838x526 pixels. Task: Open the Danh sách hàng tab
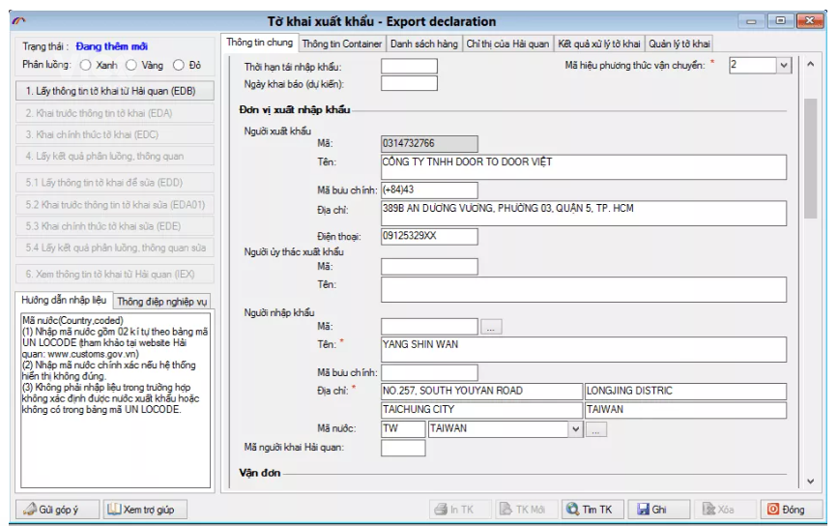[423, 44]
